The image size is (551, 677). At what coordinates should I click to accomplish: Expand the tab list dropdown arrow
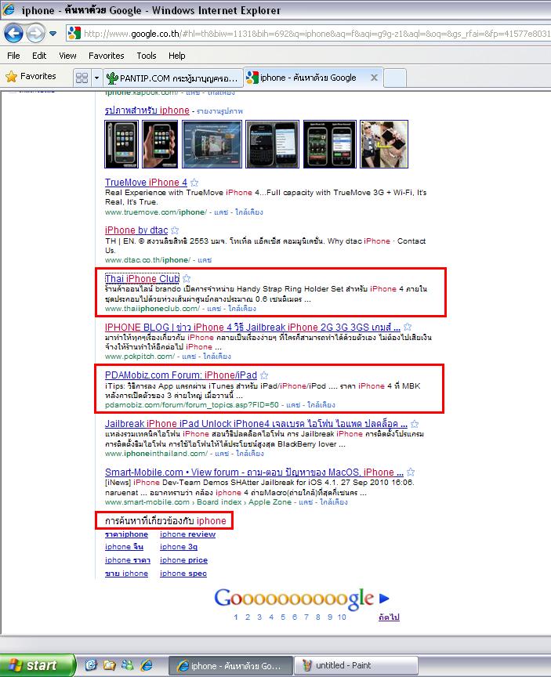pos(96,78)
